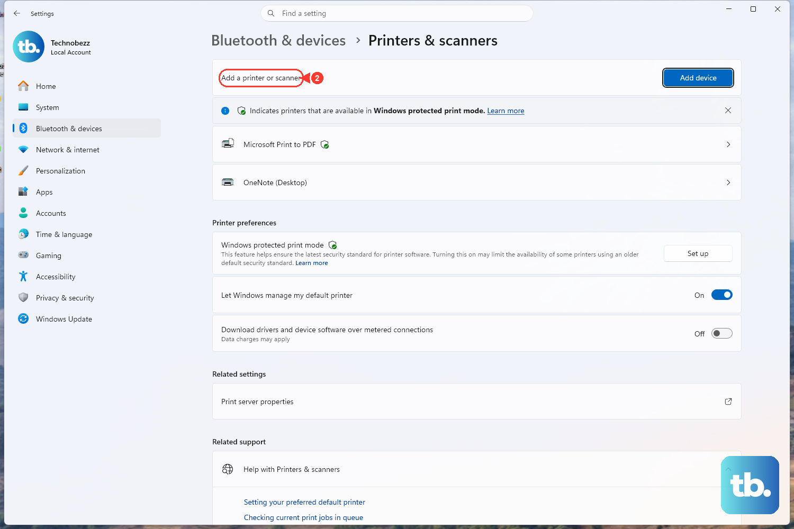Viewport: 794px width, 529px height.
Task: Click the Accessibility figure icon
Action: [23, 276]
